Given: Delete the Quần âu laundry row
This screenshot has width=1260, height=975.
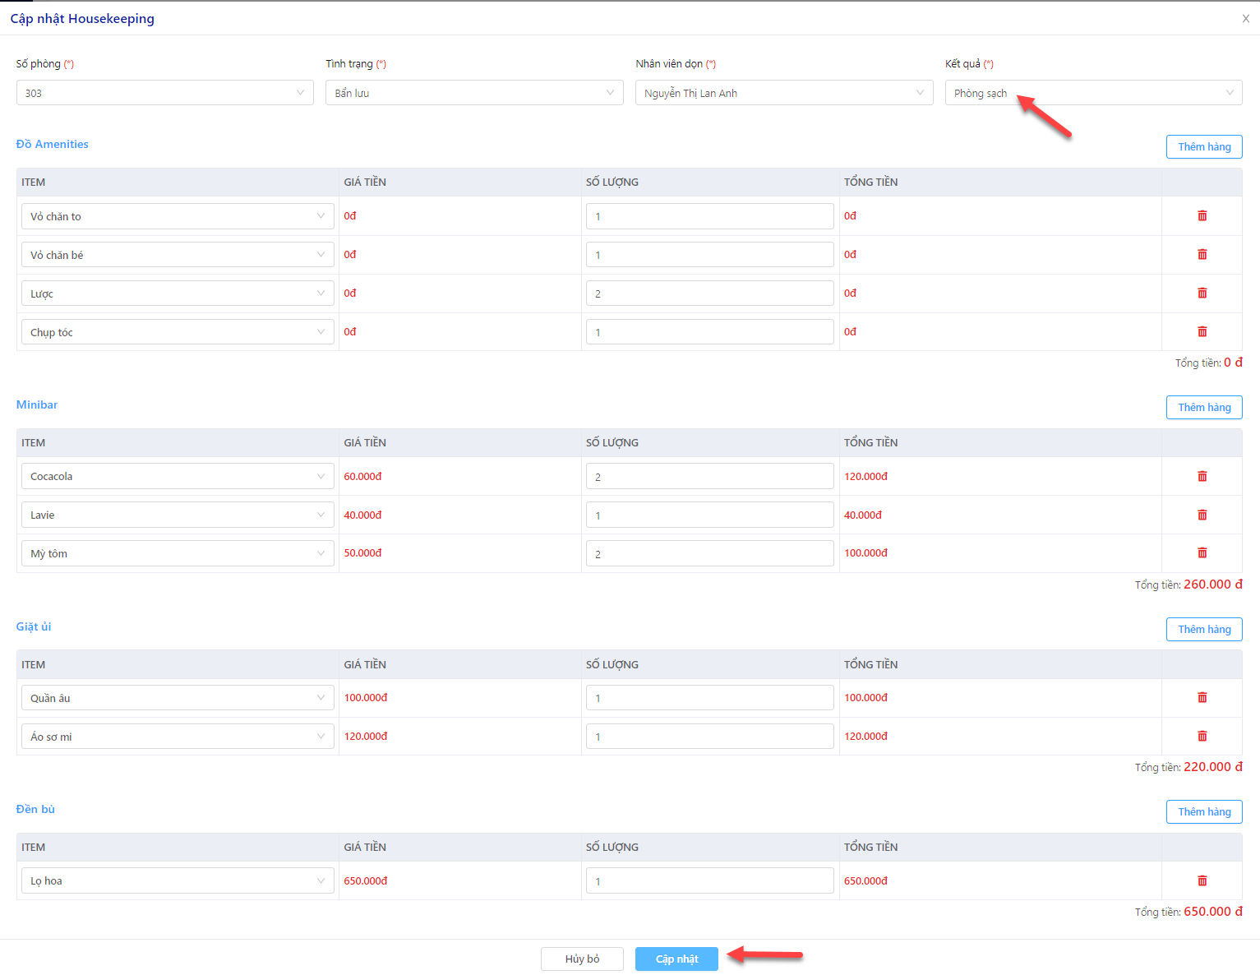Looking at the screenshot, I should pyautogui.click(x=1202, y=697).
